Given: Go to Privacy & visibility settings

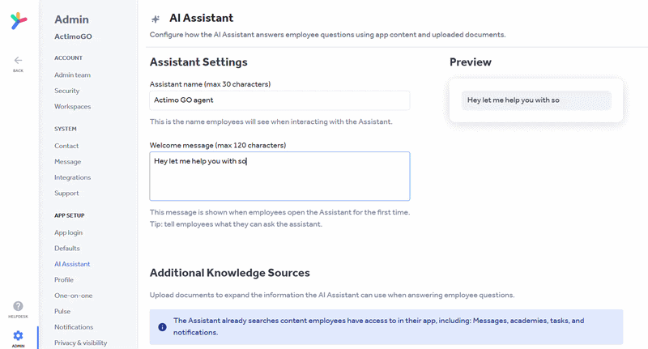Looking at the screenshot, I should coord(80,343).
